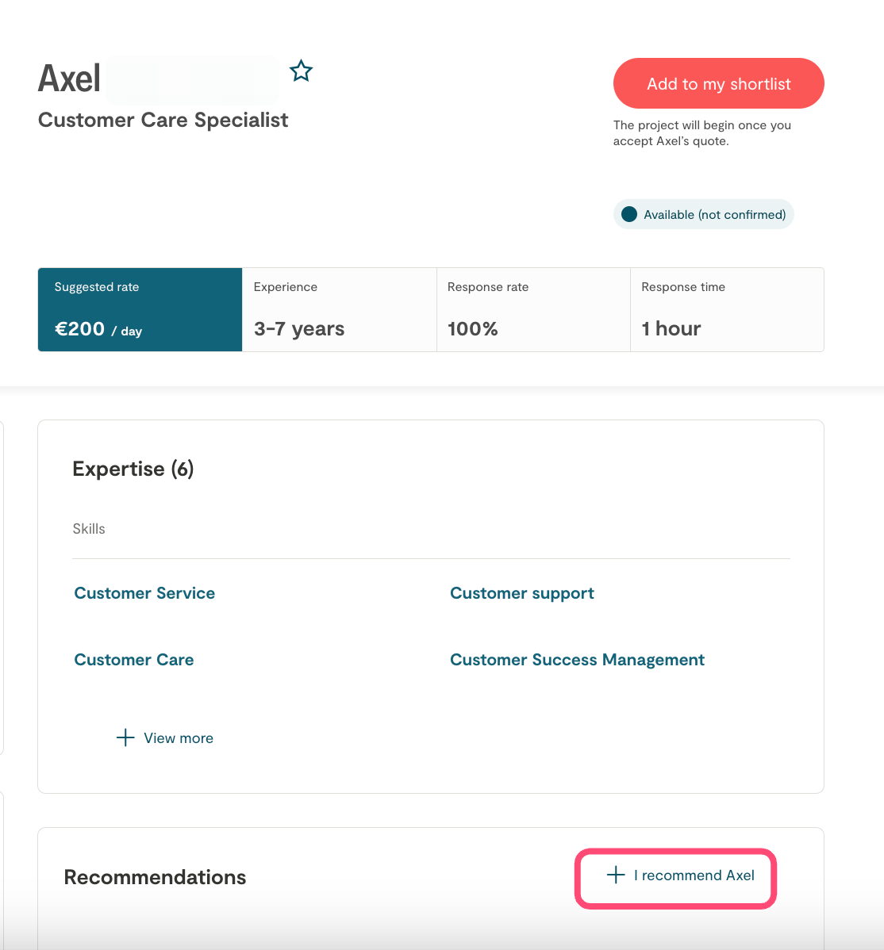This screenshot has height=950, width=884.
Task: Open the Customer Success Management skill
Action: point(577,660)
